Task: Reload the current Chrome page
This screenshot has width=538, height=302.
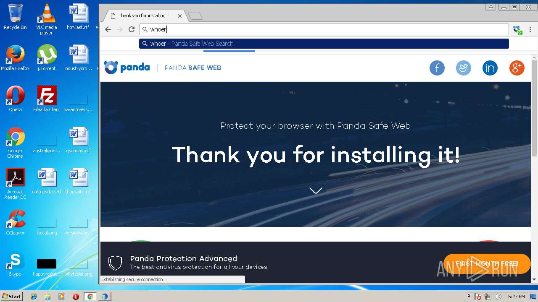Action: click(132, 29)
